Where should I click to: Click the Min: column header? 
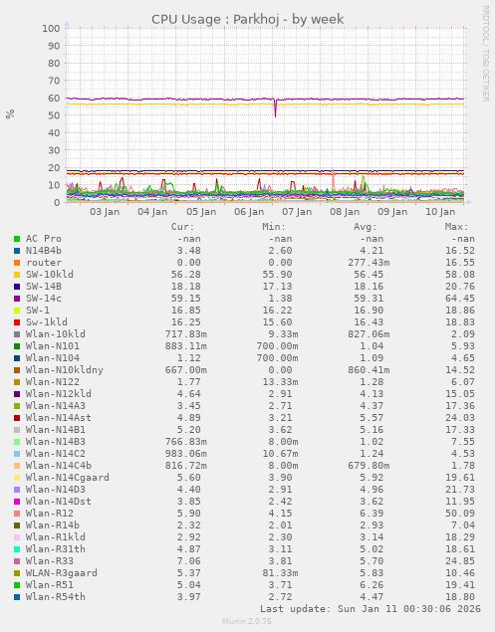(x=274, y=227)
